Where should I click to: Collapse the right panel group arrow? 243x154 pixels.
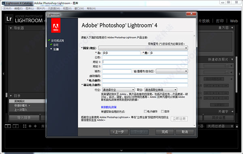[x=240, y=74]
